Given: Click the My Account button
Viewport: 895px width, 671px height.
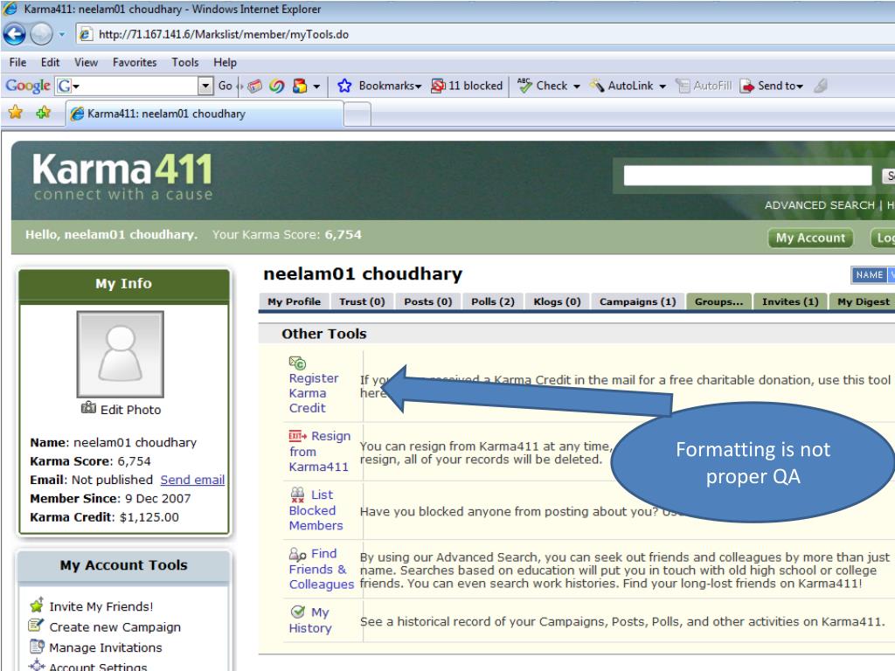Looking at the screenshot, I should click(810, 238).
